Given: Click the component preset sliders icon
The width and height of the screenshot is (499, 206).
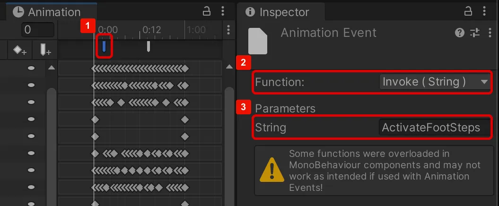Looking at the screenshot, I should click(x=474, y=33).
